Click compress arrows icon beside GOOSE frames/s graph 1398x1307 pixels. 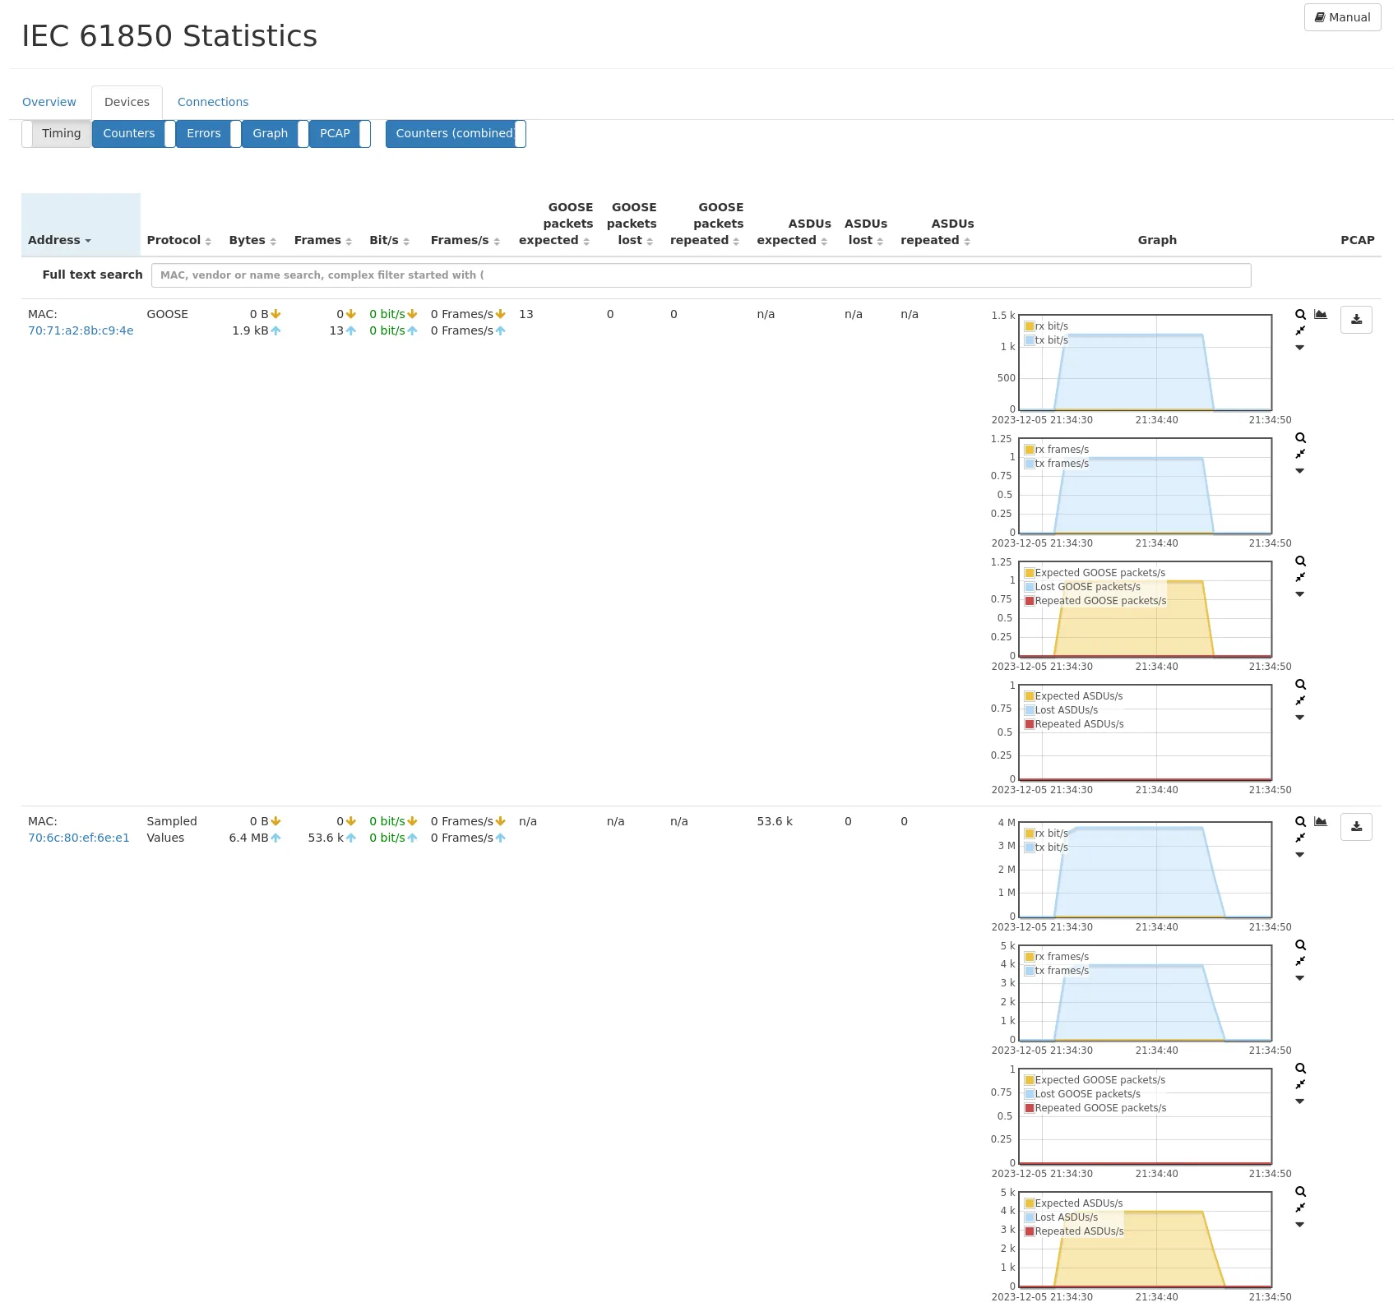(1300, 455)
